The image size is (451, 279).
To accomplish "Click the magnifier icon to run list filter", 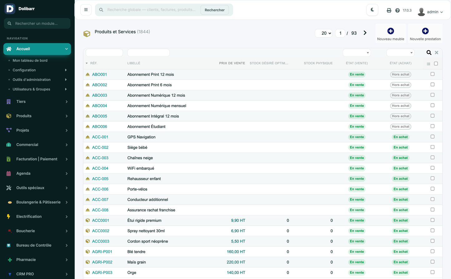I will tap(429, 53).
